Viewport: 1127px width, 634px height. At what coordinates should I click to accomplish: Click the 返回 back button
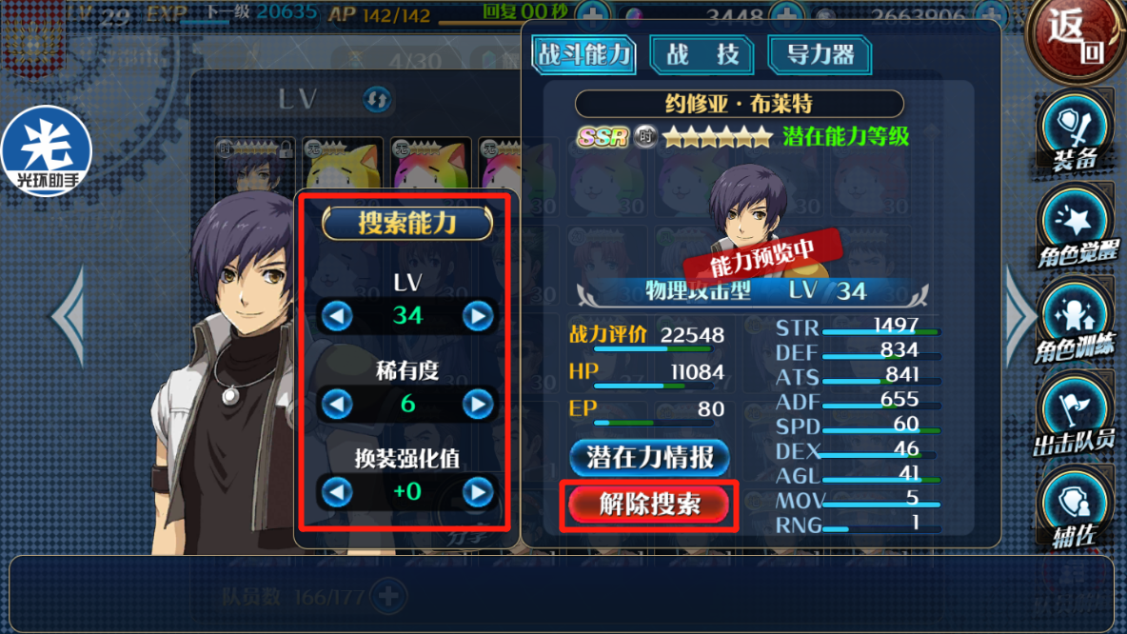[x=1076, y=37]
